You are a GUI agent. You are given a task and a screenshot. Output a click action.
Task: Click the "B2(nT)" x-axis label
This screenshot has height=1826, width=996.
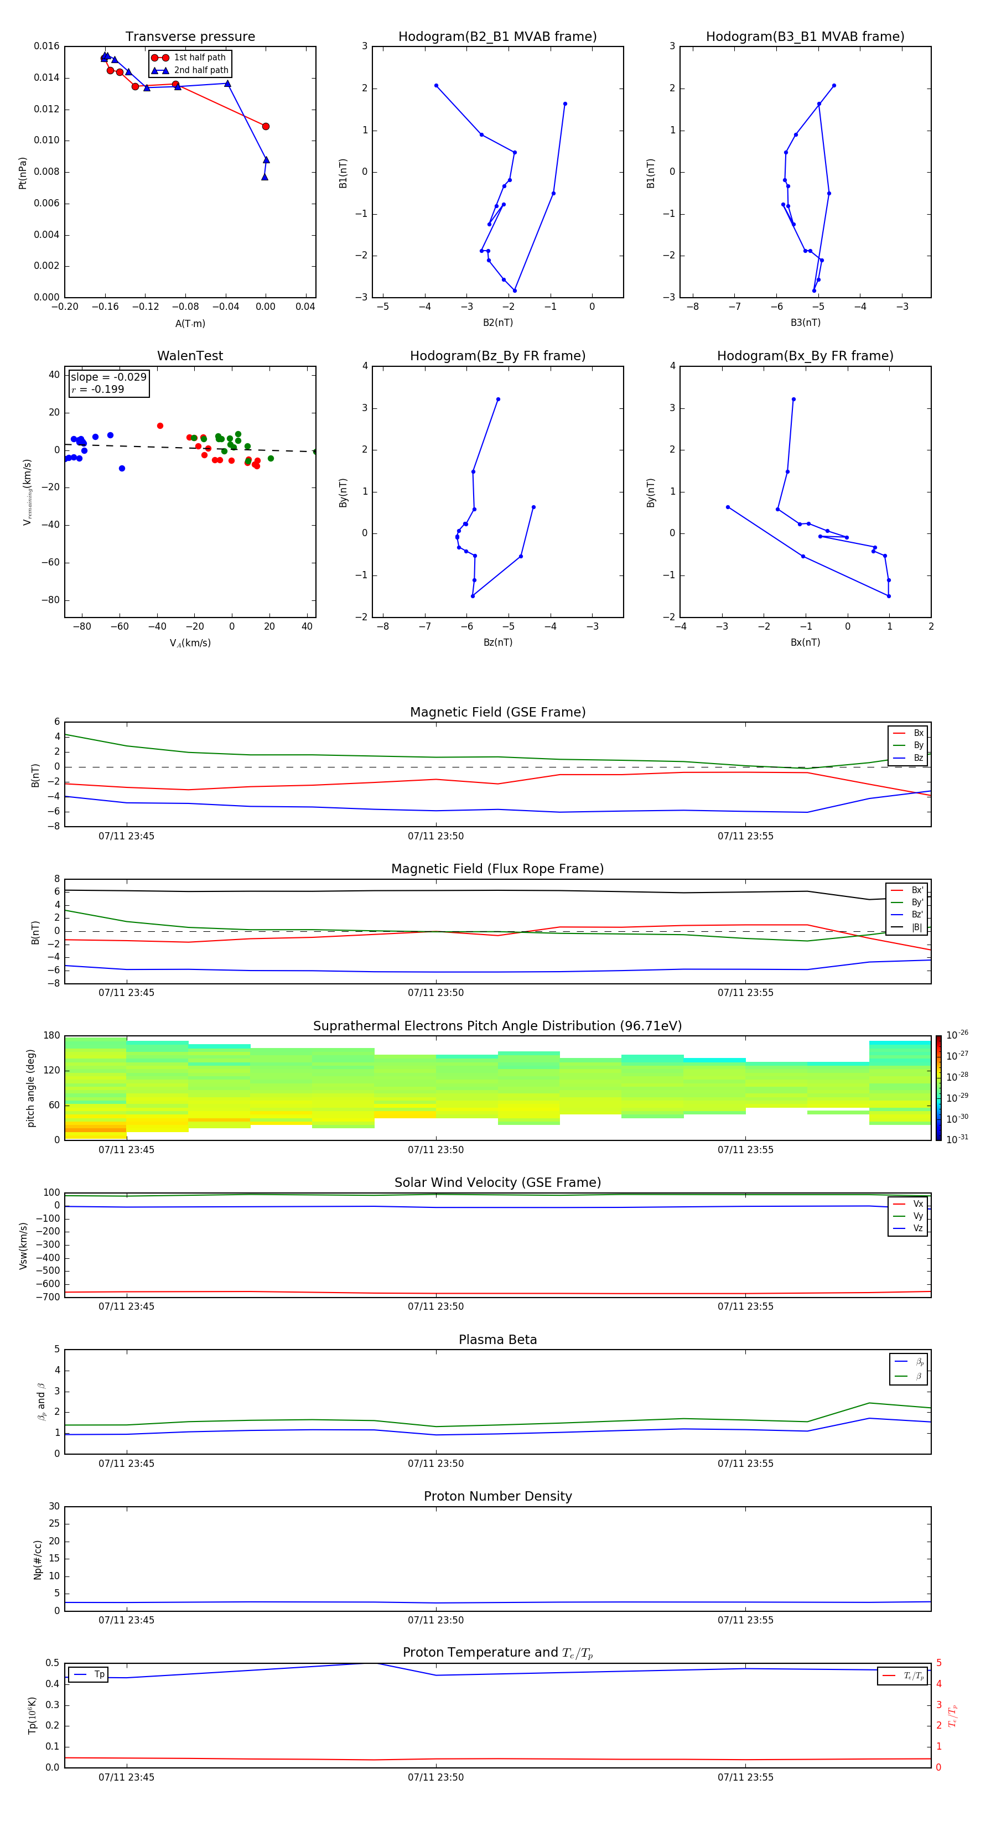tap(497, 323)
